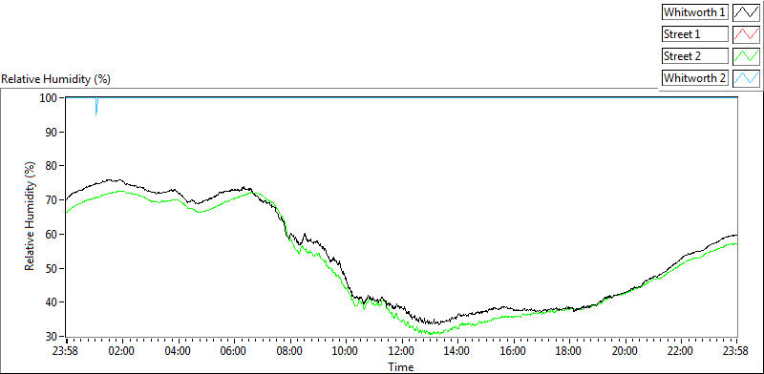Click the 90 tick label on Y axis
Image resolution: width=764 pixels, height=374 pixels.
[x=53, y=132]
